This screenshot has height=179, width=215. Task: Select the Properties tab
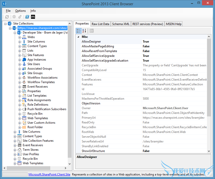pos(82,24)
